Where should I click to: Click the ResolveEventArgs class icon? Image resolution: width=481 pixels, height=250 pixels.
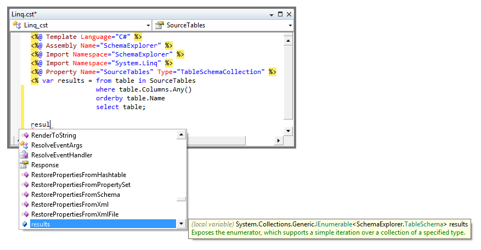click(x=24, y=145)
